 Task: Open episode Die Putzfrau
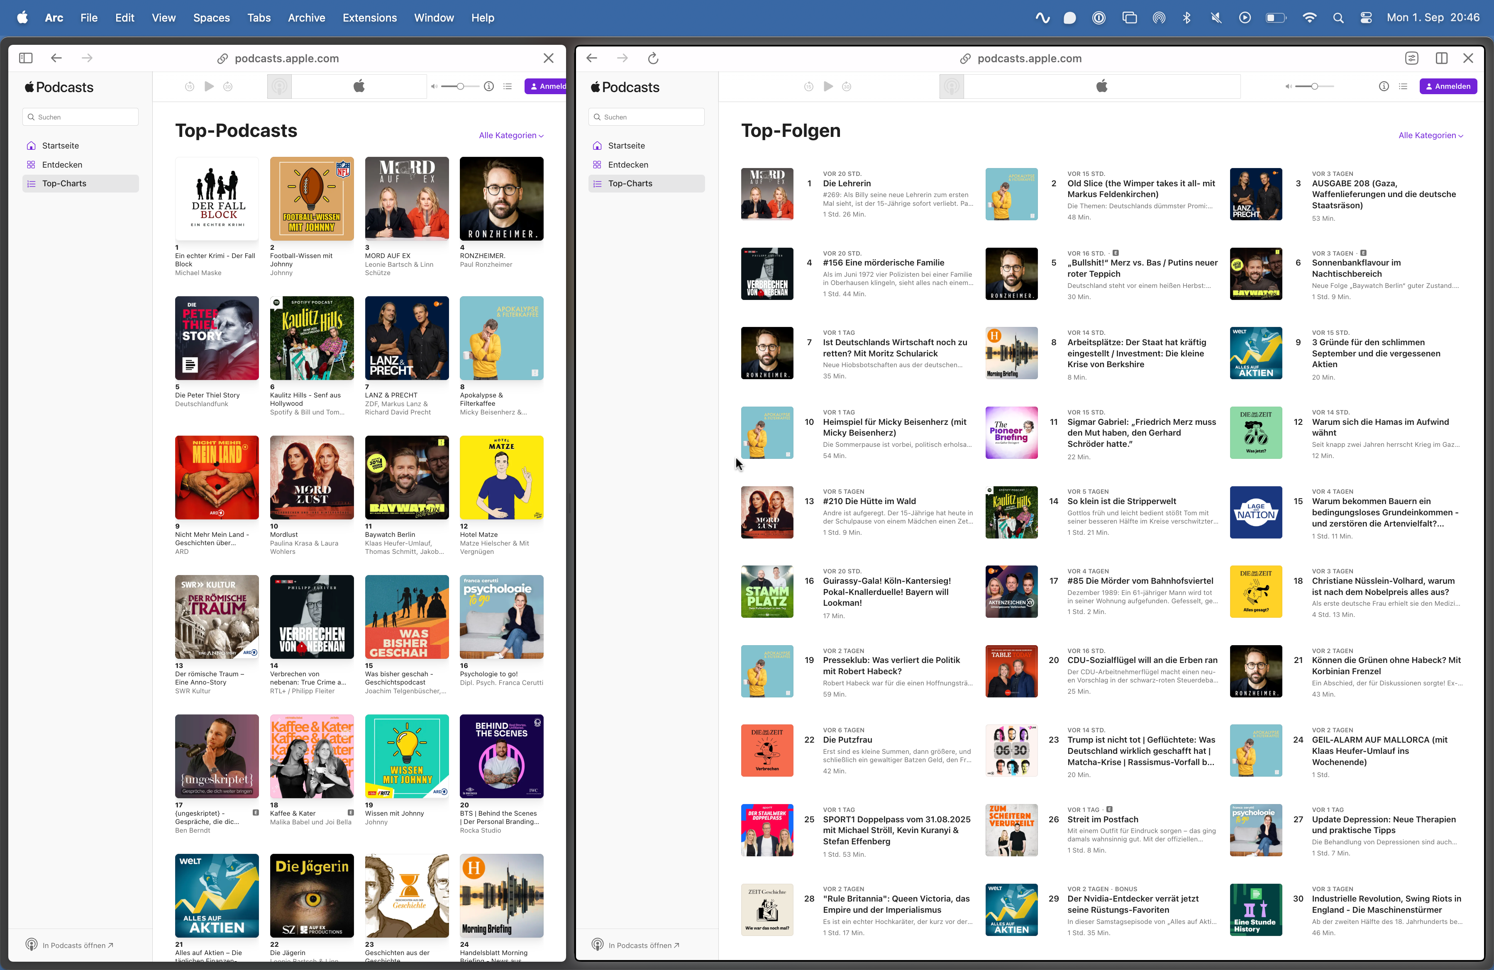tap(847, 740)
